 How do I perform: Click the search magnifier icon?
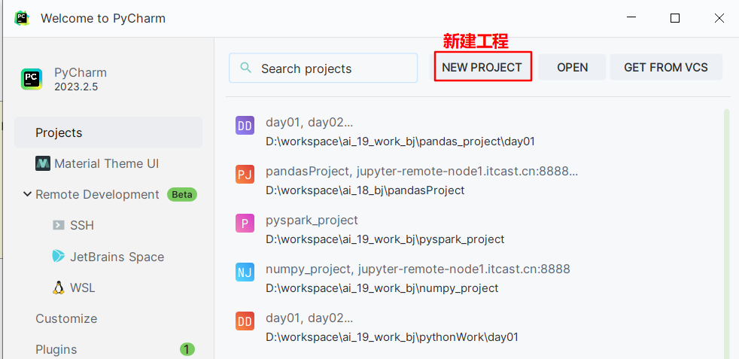245,68
